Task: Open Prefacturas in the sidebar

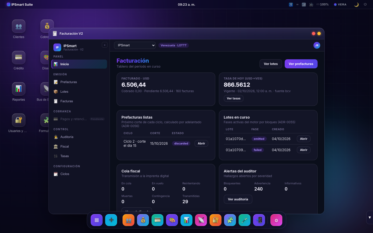Action: (79, 82)
